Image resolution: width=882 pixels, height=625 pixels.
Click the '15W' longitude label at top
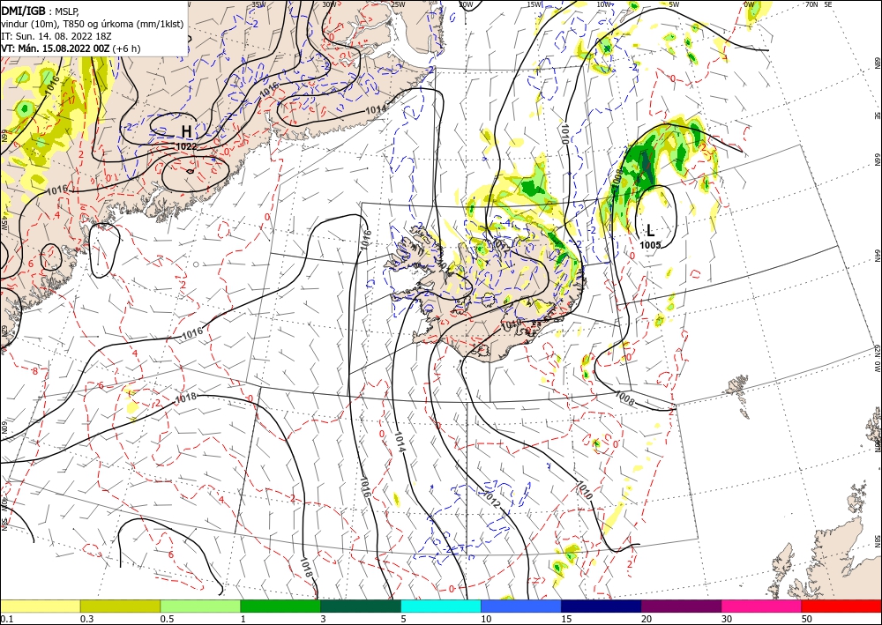pos(534,4)
